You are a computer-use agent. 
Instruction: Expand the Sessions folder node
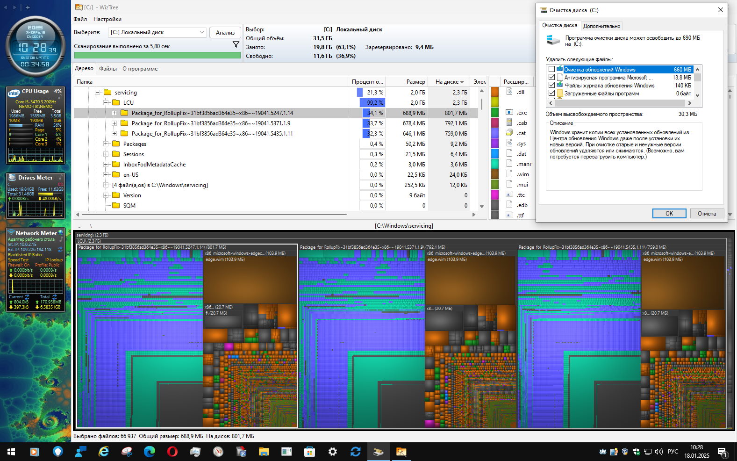(106, 154)
